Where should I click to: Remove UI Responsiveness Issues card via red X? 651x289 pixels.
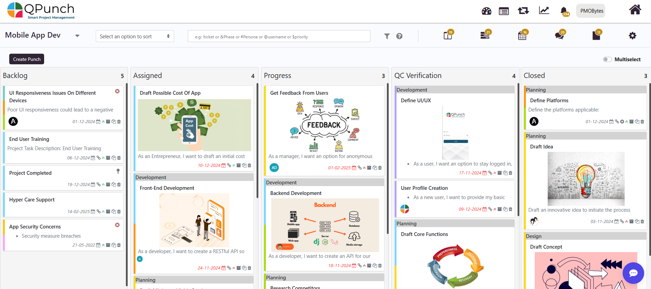click(x=117, y=91)
